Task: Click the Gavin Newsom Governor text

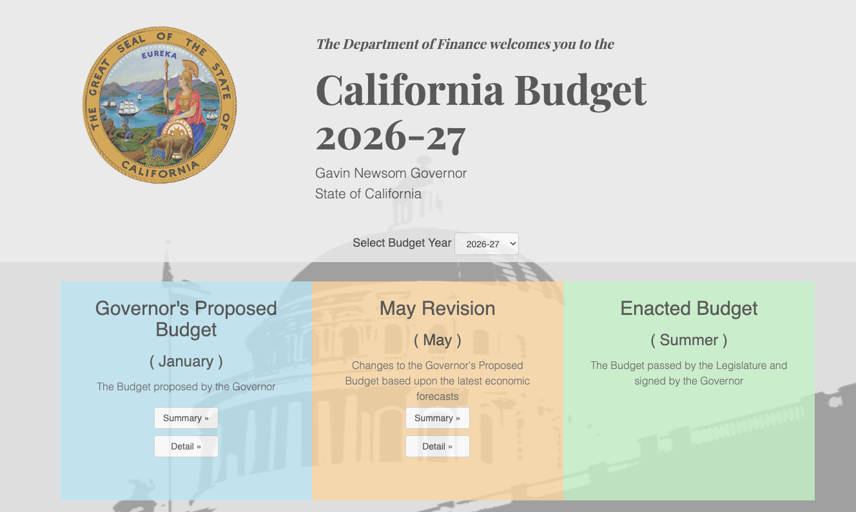Action: click(x=391, y=173)
